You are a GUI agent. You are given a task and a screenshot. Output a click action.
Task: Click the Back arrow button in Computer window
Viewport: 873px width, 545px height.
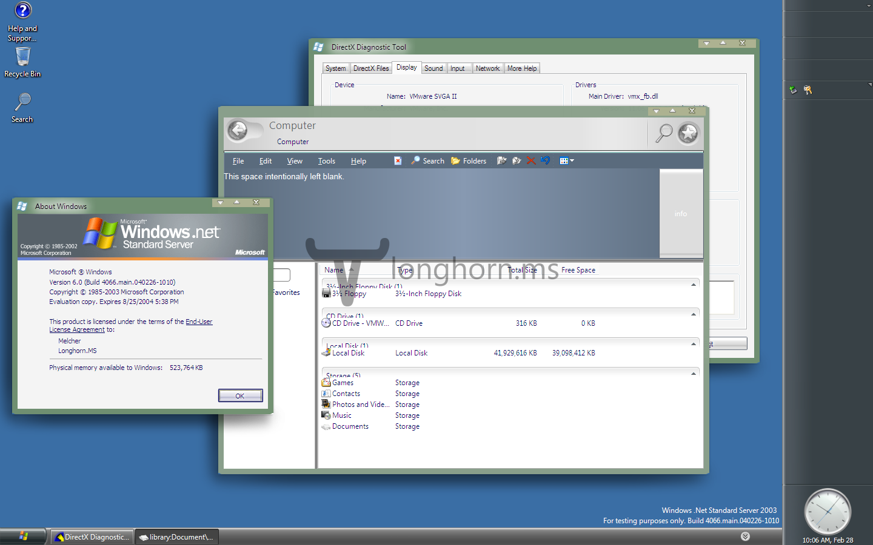[x=238, y=130]
